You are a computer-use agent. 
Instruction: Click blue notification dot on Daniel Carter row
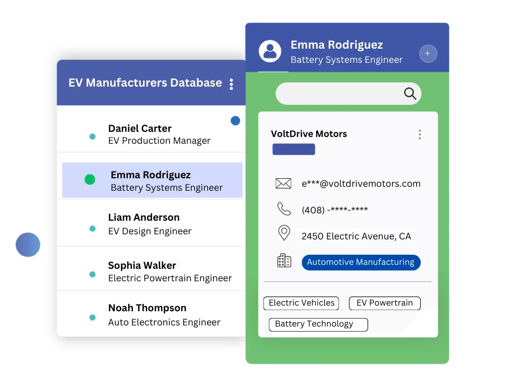click(x=235, y=121)
